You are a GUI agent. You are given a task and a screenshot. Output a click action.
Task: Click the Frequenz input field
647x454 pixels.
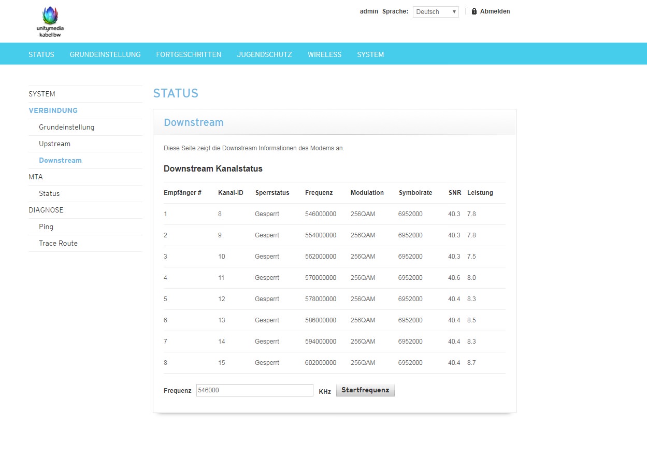coord(254,390)
